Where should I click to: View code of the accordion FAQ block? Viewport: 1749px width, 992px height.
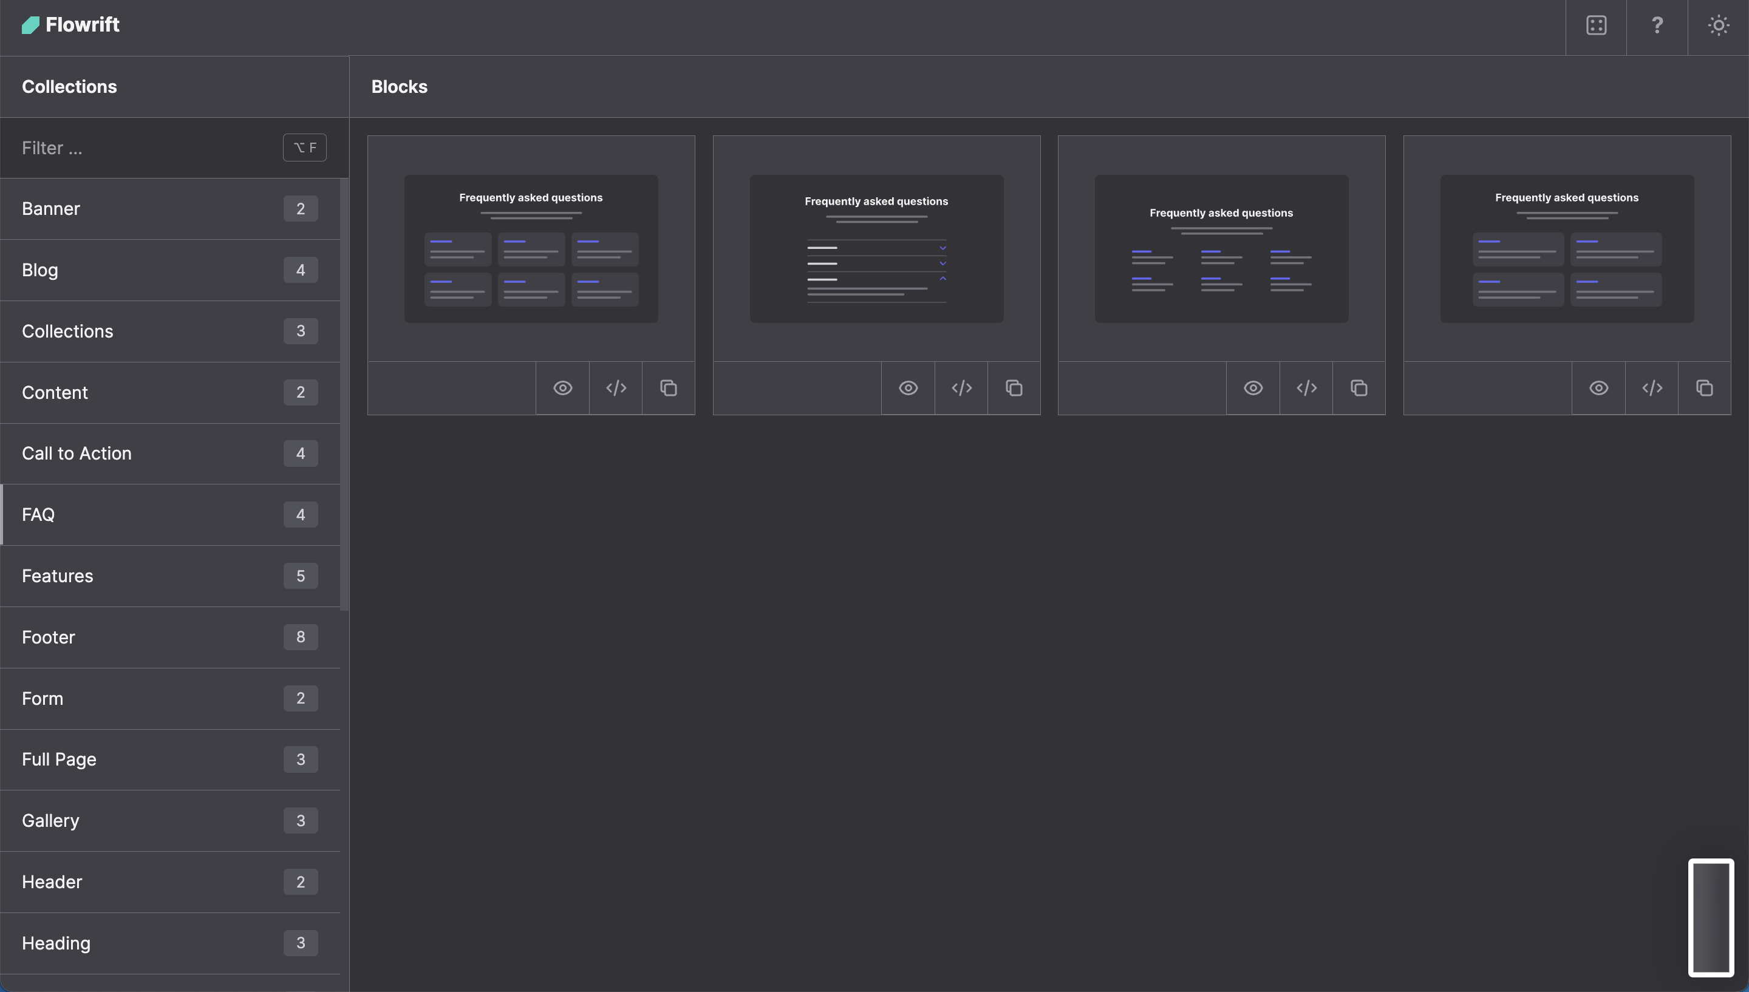[x=961, y=389]
